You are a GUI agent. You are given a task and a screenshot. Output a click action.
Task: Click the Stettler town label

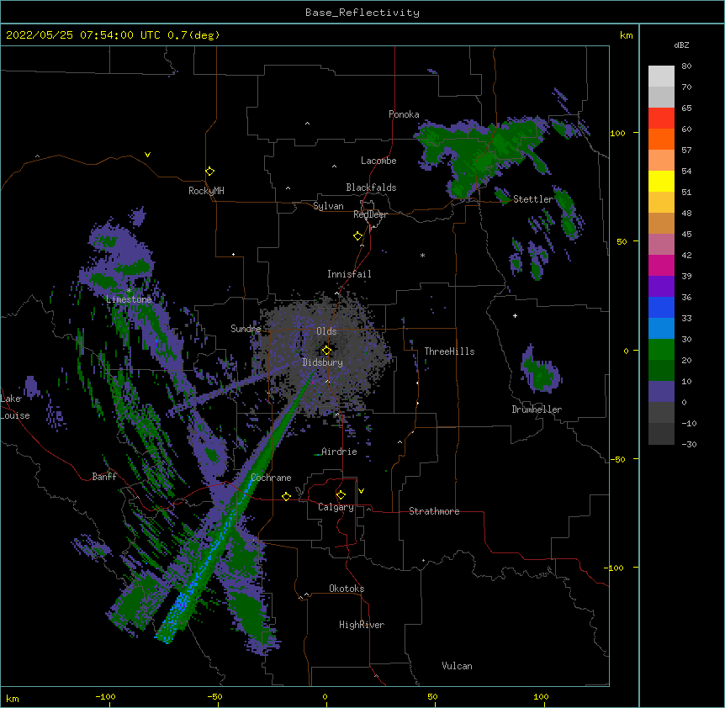[x=533, y=199]
